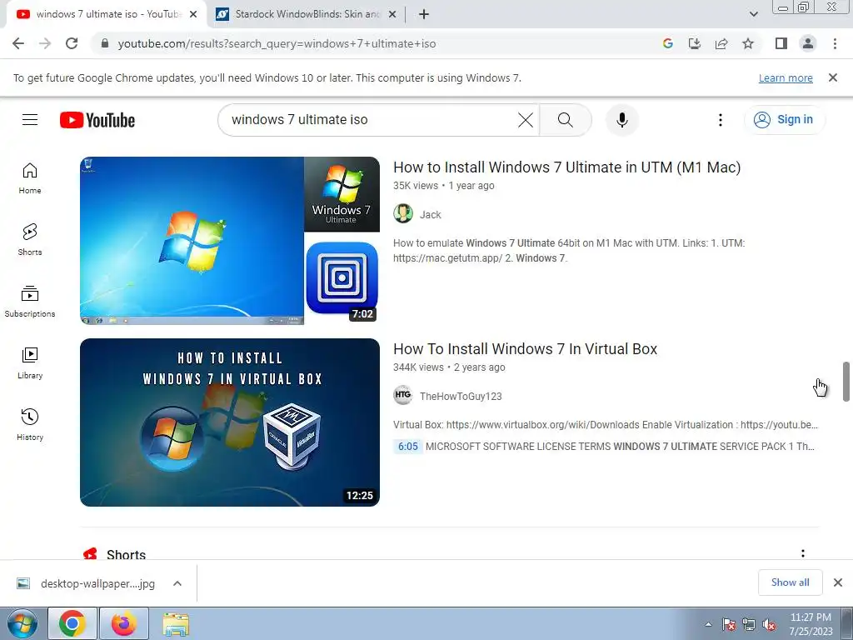Image resolution: width=853 pixels, height=640 pixels.
Task: Click Chrome in the taskbar
Action: (72, 623)
